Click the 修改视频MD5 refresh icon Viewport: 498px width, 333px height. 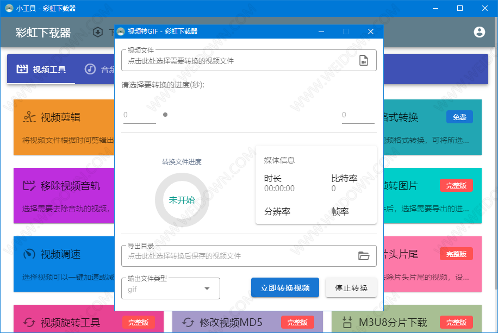pos(188,323)
